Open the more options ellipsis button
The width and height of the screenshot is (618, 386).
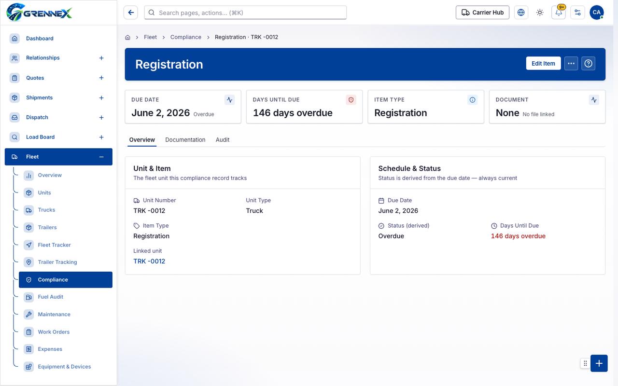tap(571, 63)
